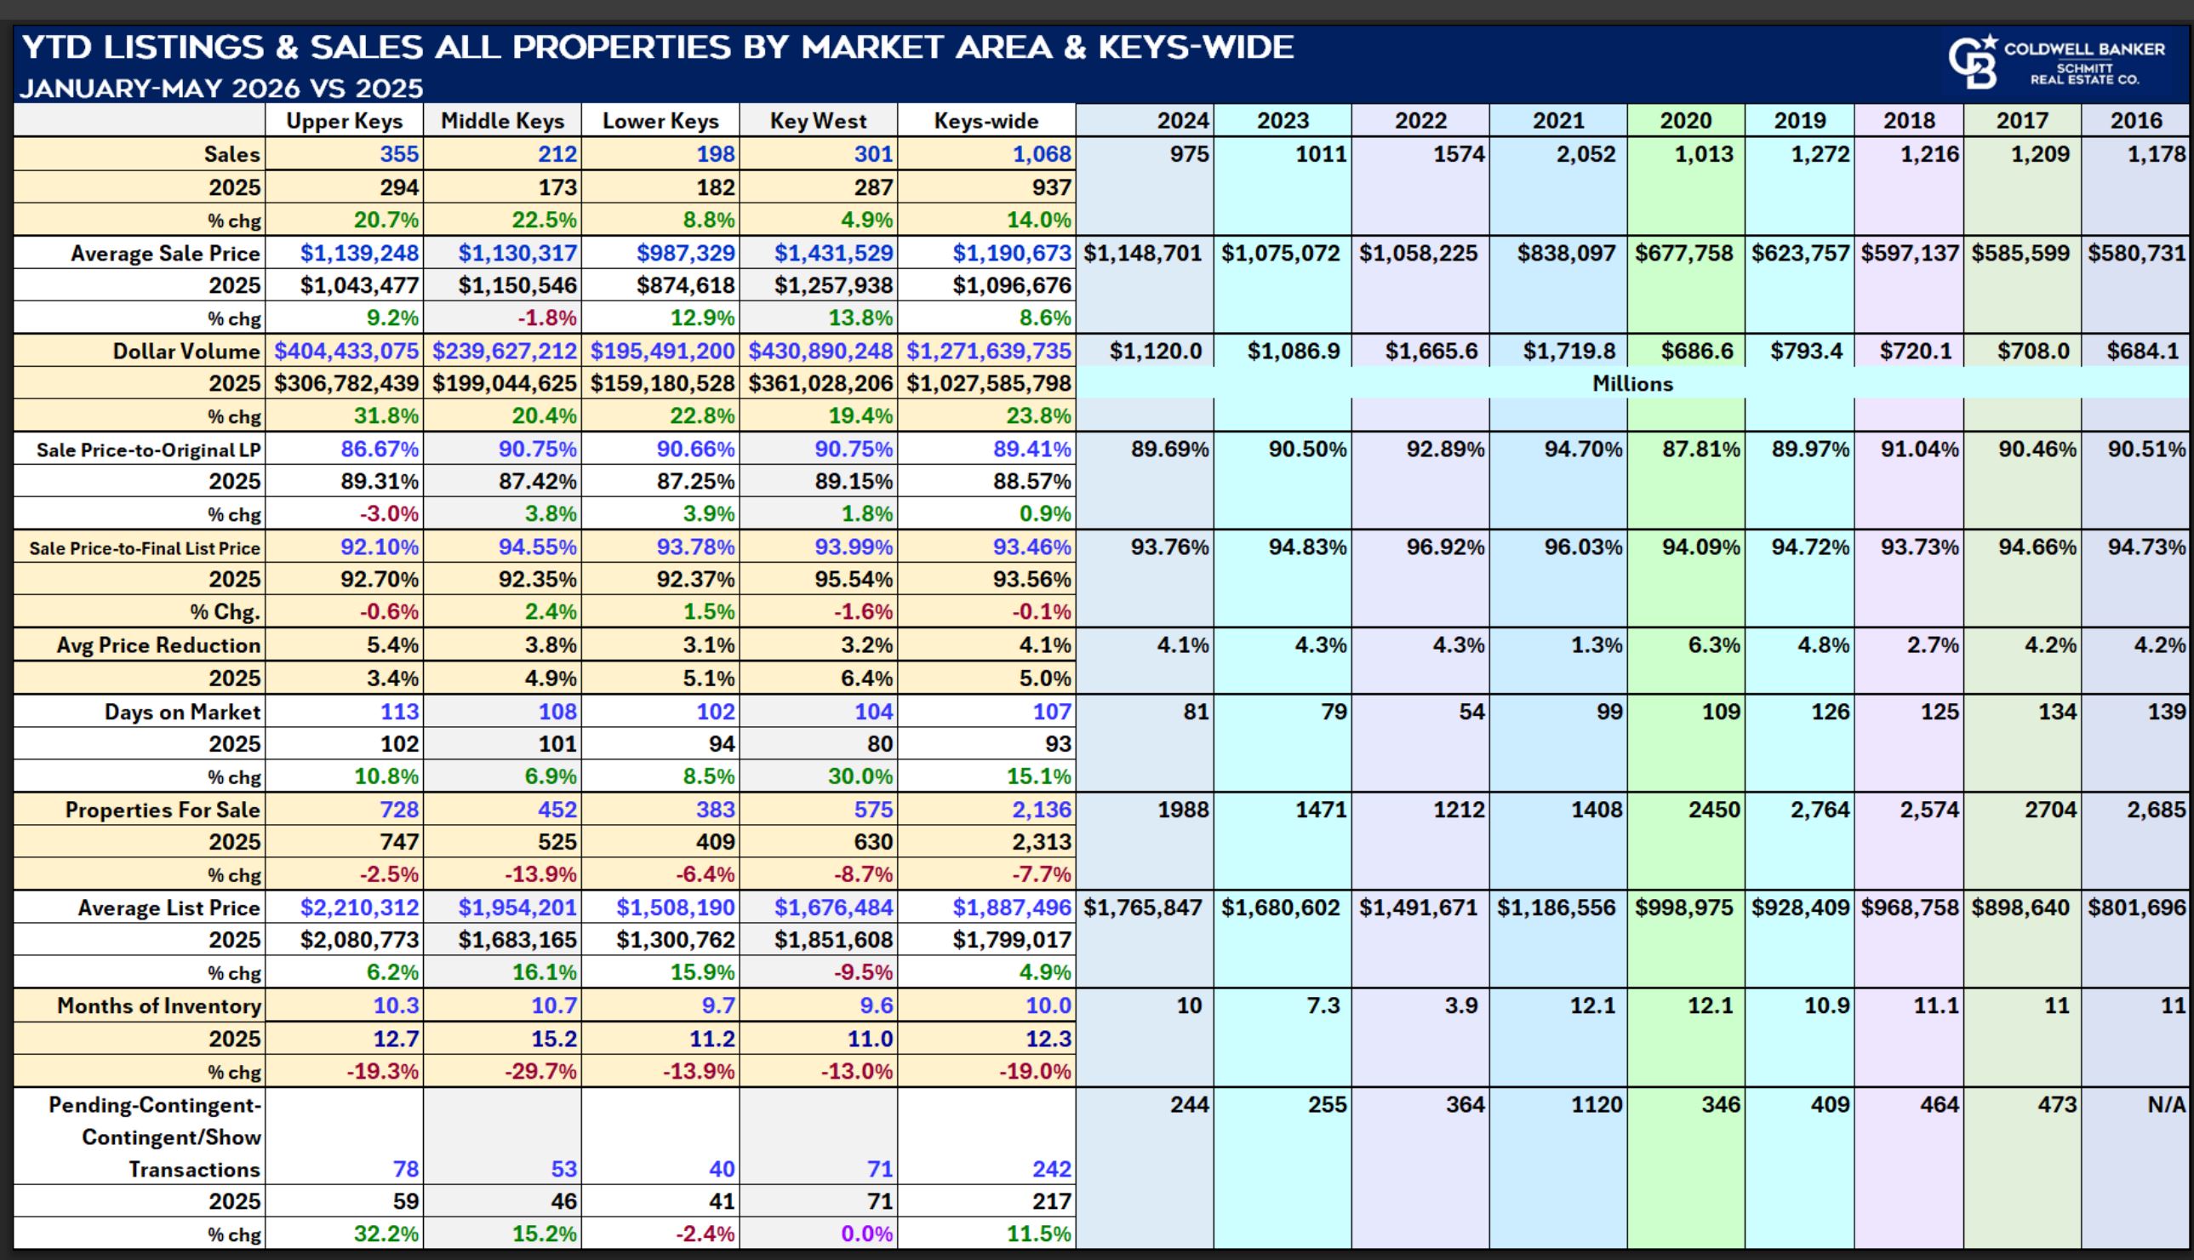Select Keys-wide dollar volume $1,271,639,735
2194x1260 pixels.
tap(988, 352)
